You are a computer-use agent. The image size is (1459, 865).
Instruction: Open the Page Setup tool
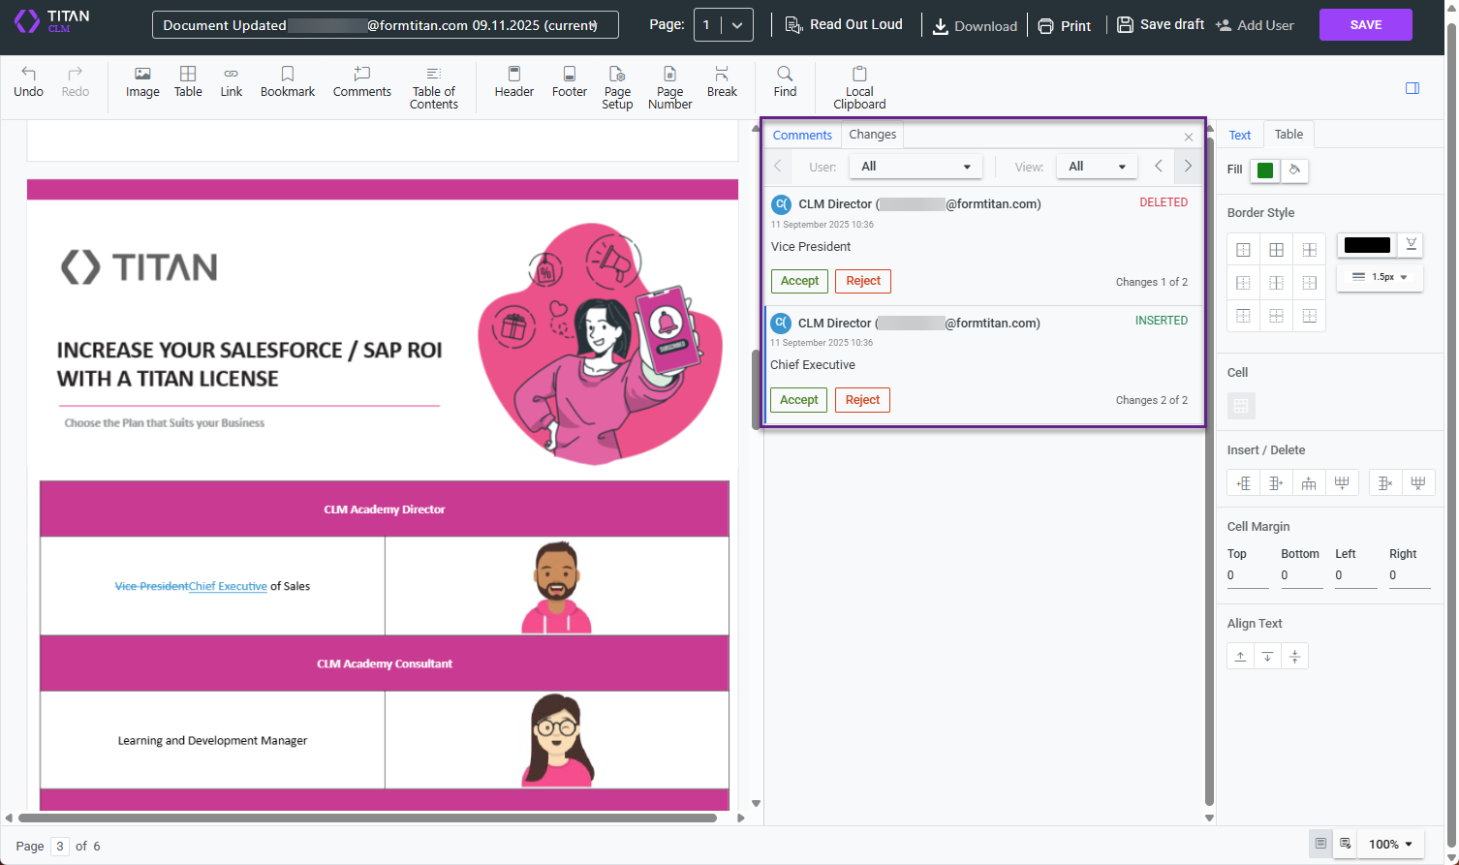coord(617,87)
